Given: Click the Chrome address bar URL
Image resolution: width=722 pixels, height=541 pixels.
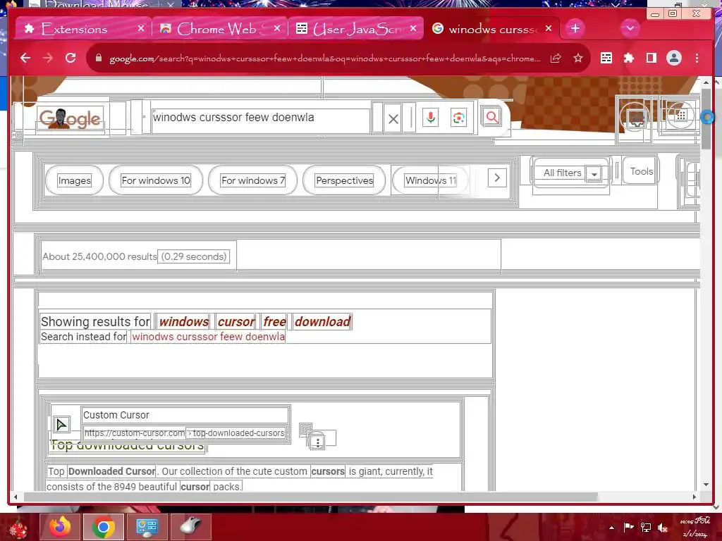Looking at the screenshot, I should point(324,58).
